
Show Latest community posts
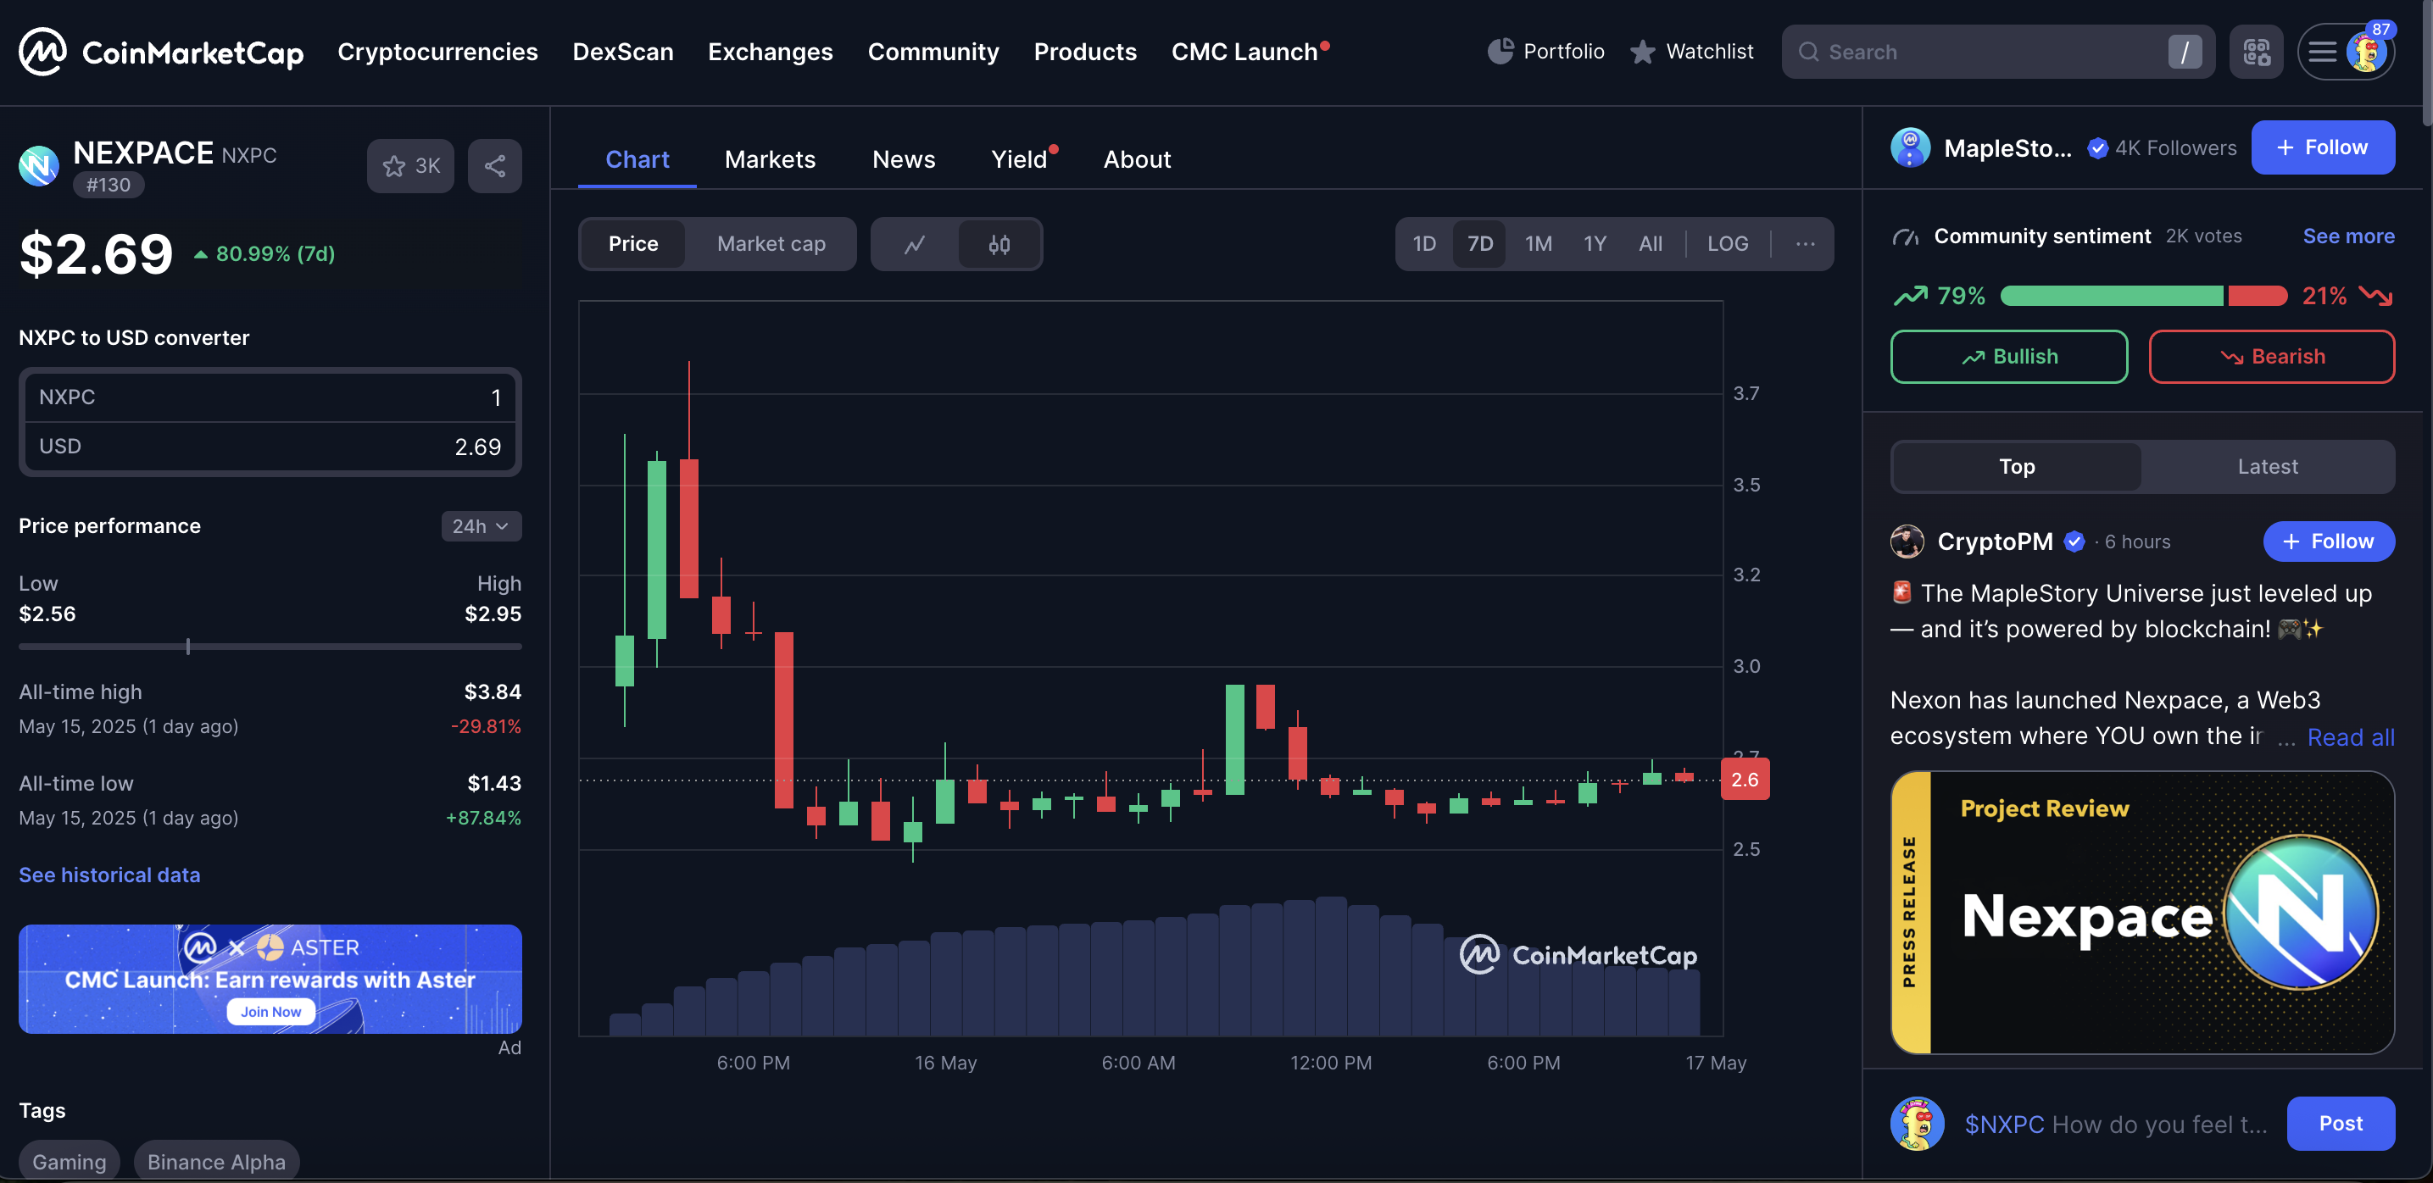[x=2267, y=467]
